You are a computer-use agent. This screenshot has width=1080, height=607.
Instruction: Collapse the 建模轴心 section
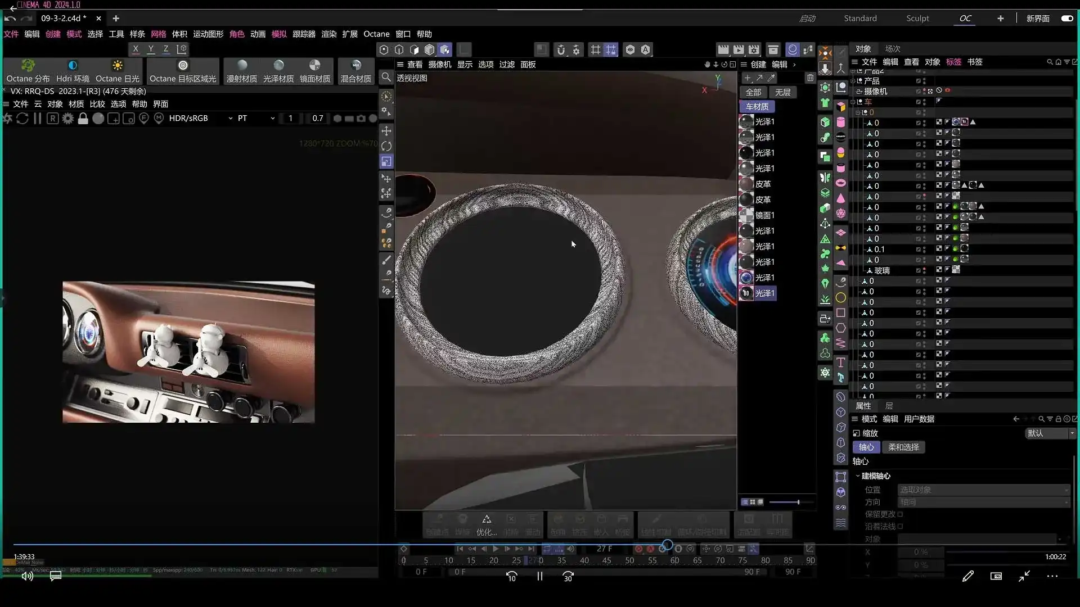pyautogui.click(x=858, y=476)
